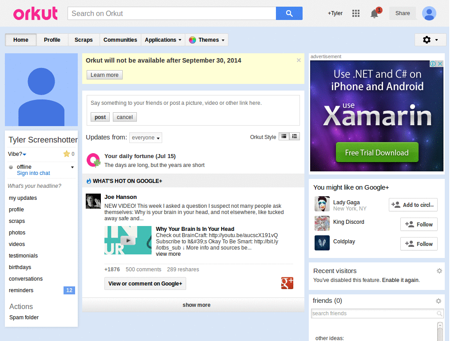Screen dimensions: 455x341
Task: Switch to the second Orkut Style list view
Action: tap(295, 136)
